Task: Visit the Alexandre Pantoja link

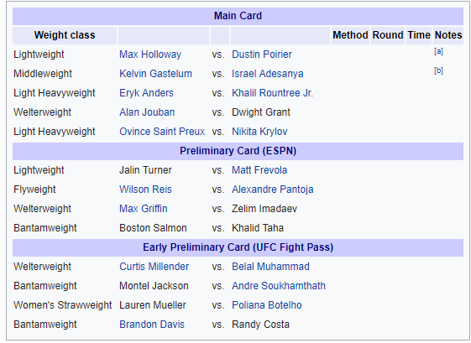Action: 273,190
